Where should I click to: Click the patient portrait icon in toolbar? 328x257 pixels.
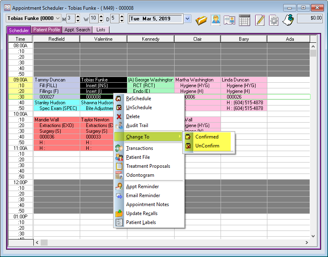216,20
